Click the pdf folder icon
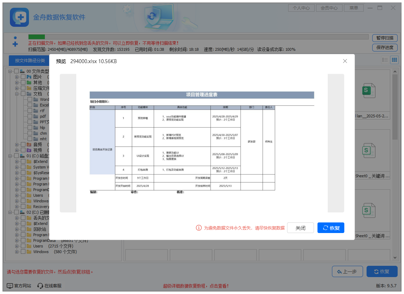The image size is (404, 294). click(36, 116)
